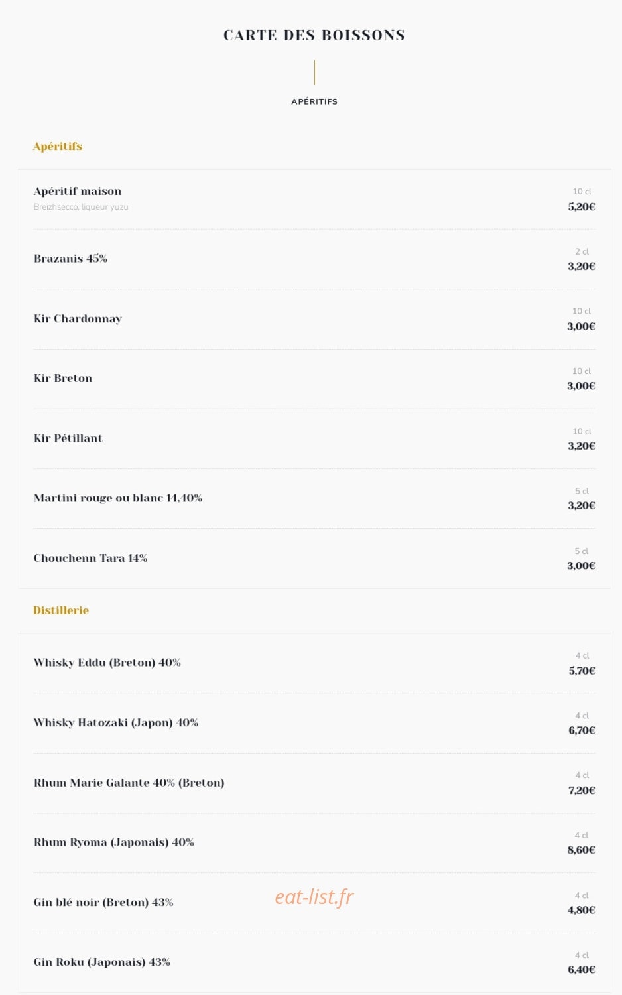Image resolution: width=622 pixels, height=995 pixels.
Task: Click the 5,20€ price of Apéritif maison
Action: click(x=582, y=207)
